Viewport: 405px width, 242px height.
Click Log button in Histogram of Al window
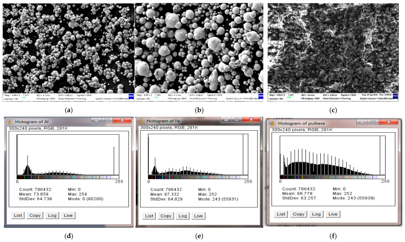click(x=52, y=215)
